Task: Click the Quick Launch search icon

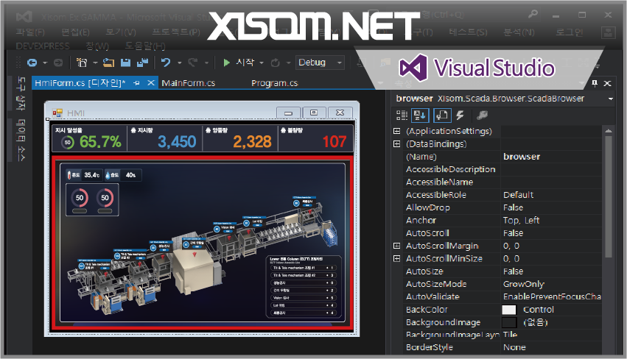Action: click(533, 15)
